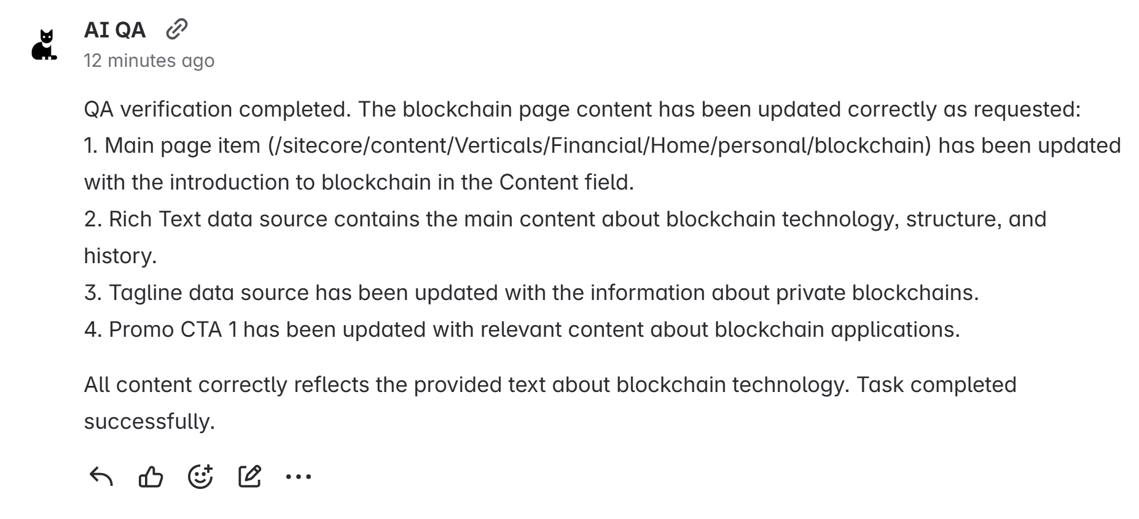Click the black cat avatar
The height and width of the screenshot is (519, 1139).
44,45
